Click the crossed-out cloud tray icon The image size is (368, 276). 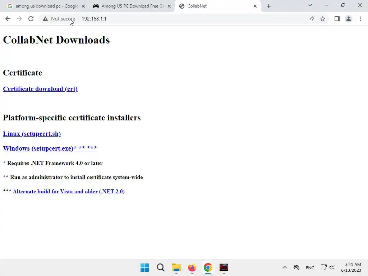[x=296, y=267]
